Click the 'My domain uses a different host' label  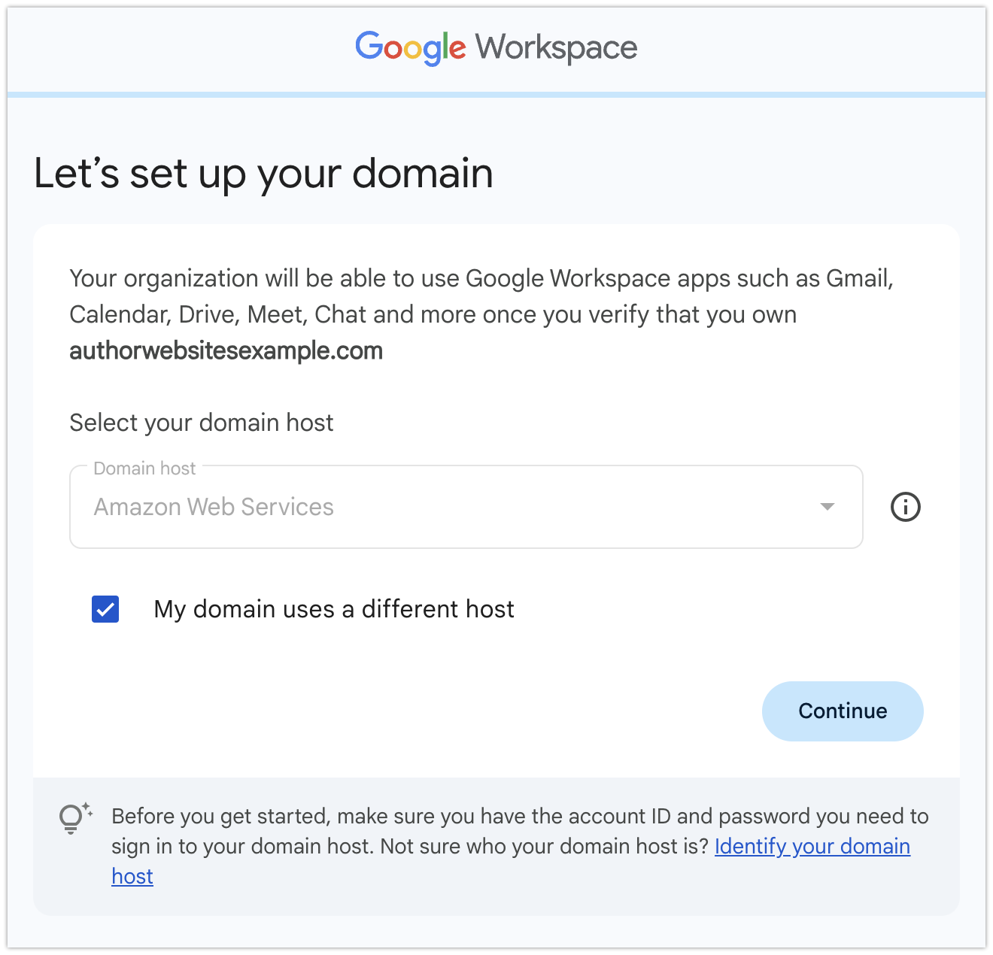(x=334, y=609)
